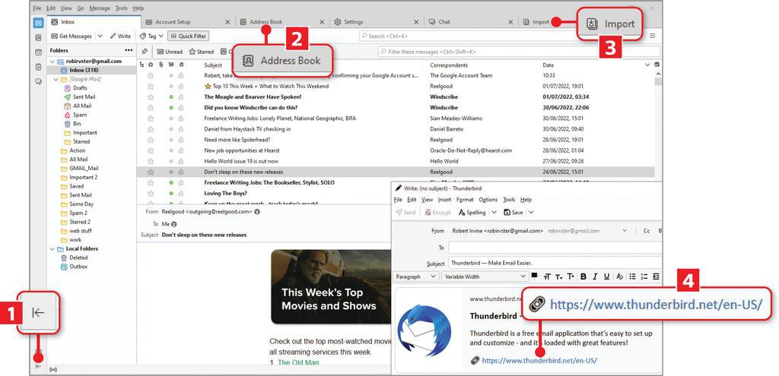Remove text styling in compose toolbar
The image size is (779, 376).
coord(619,276)
